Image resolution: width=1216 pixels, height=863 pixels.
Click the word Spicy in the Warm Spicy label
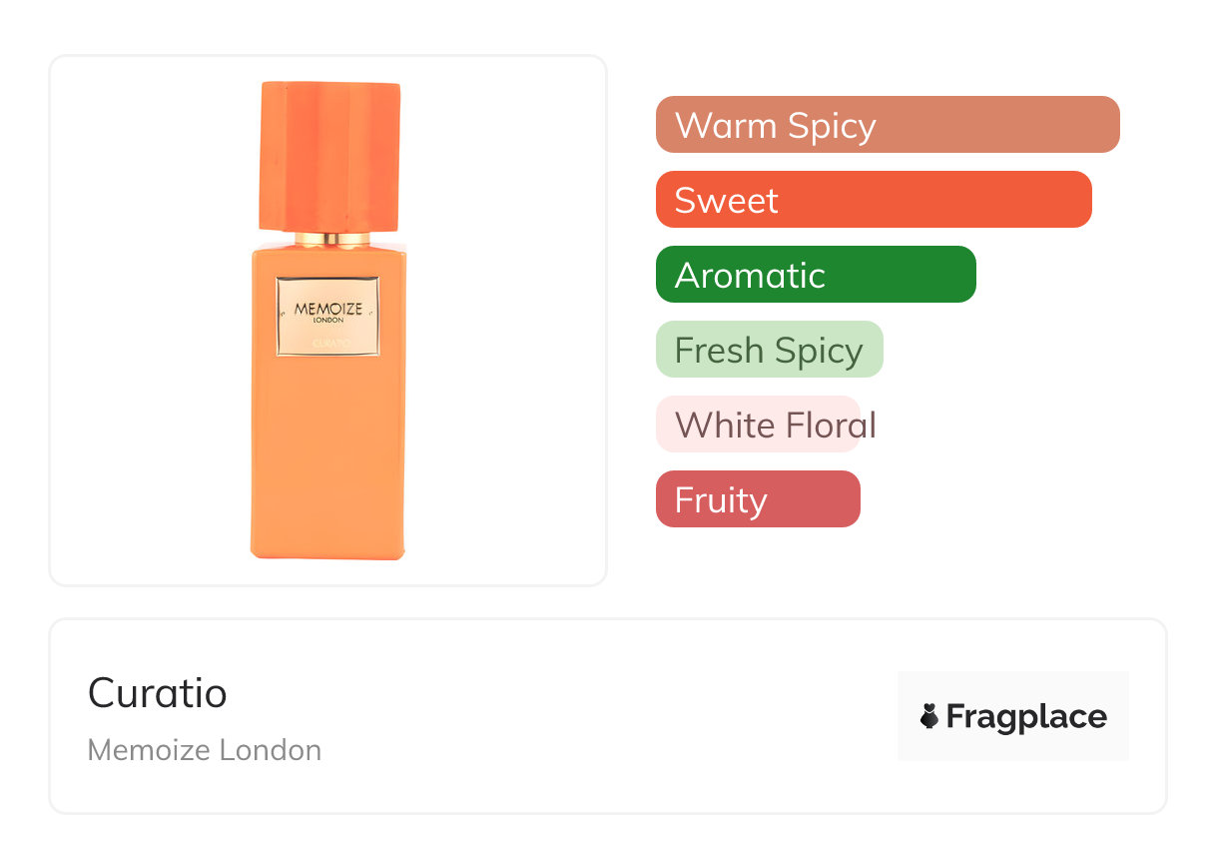tap(831, 126)
